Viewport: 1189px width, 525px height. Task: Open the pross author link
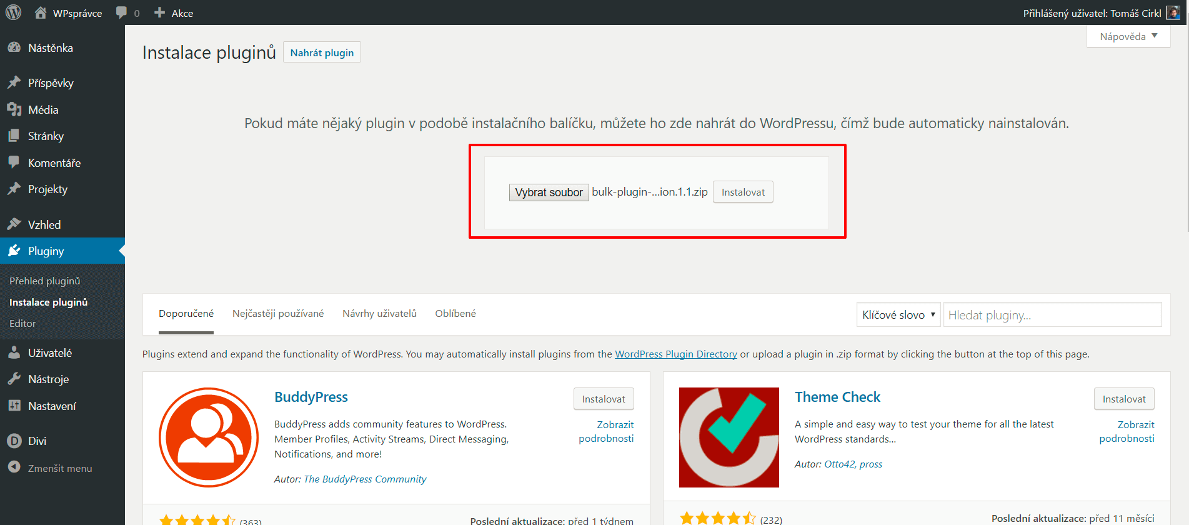pyautogui.click(x=871, y=464)
